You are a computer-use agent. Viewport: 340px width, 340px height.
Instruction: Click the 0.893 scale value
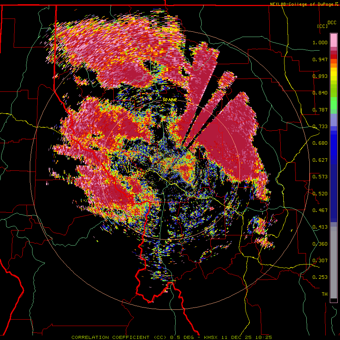click(x=320, y=76)
